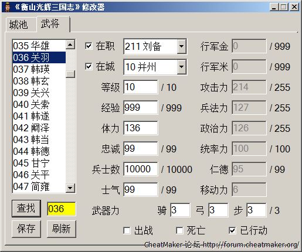This screenshot has width=302, height=252.
Task: Select 045 甘宁 in the list
Action: [39, 163]
